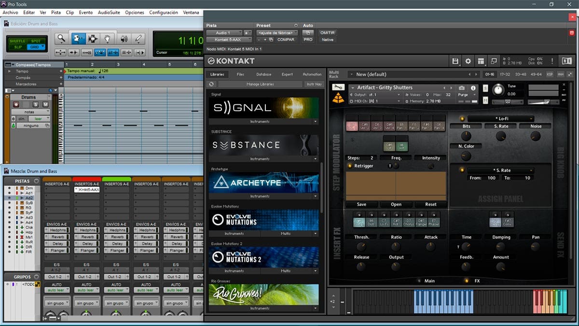Open Kontakt workspace layout icon

point(481,61)
